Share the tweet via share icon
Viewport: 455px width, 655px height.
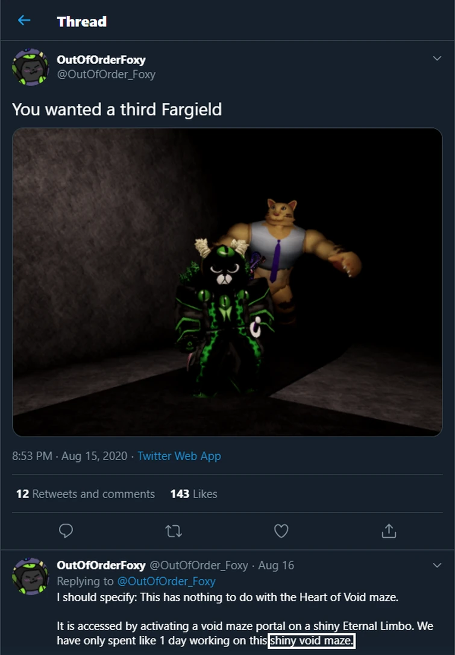[x=389, y=531]
